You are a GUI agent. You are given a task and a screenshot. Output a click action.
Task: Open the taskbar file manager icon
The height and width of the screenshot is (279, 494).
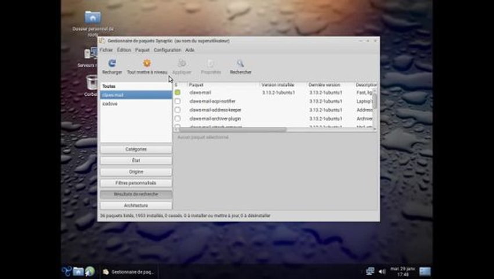(78, 271)
